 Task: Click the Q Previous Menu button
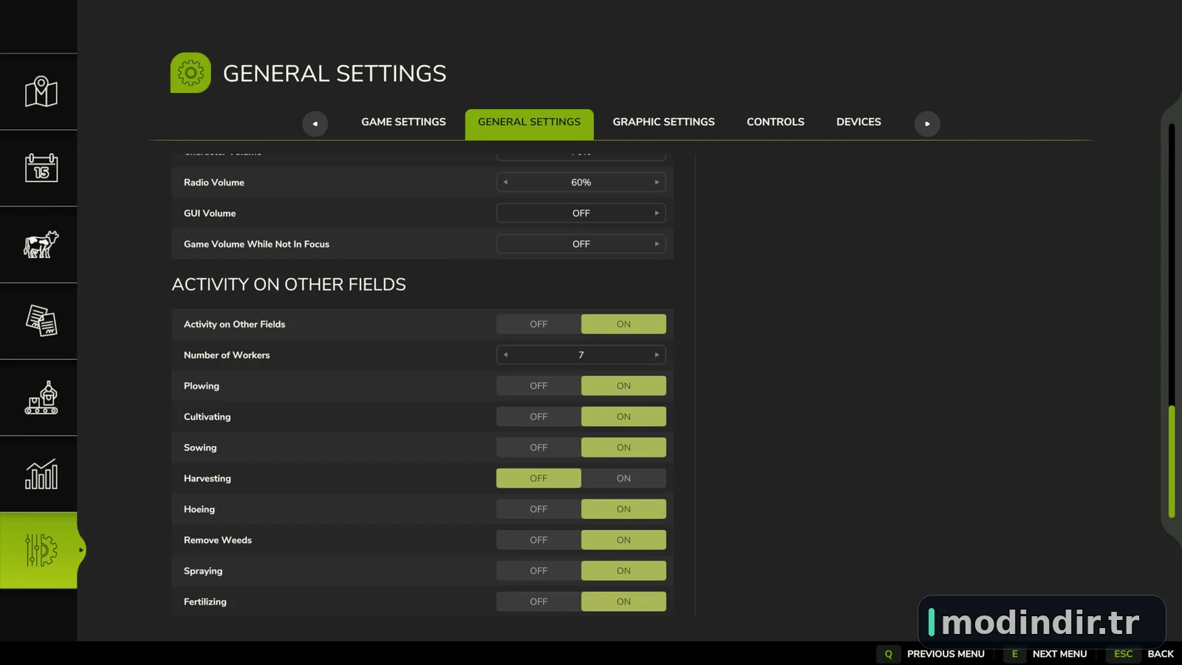931,654
